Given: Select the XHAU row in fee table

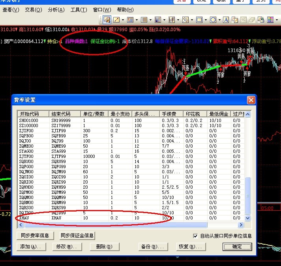Looking at the screenshot, I should pyautogui.click(x=131, y=218).
